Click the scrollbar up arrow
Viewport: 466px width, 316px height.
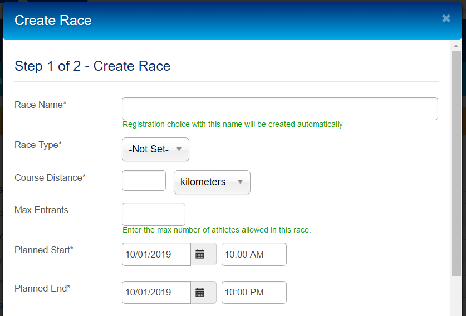[456, 46]
